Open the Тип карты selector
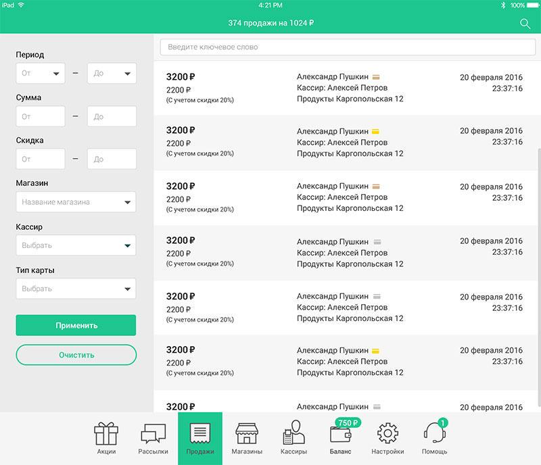This screenshot has width=541, height=465. tap(76, 288)
